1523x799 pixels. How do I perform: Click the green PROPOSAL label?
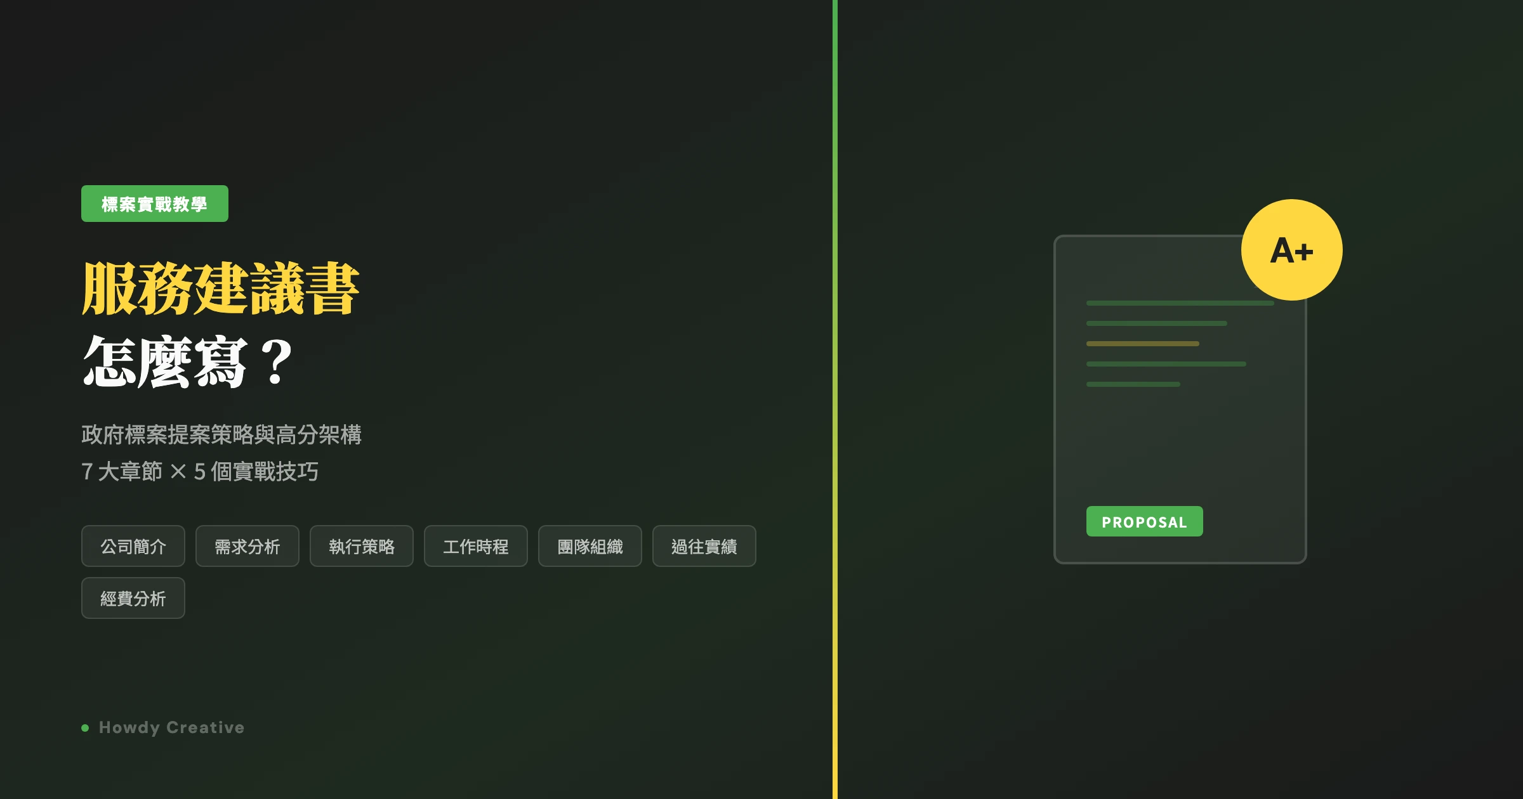1144,521
